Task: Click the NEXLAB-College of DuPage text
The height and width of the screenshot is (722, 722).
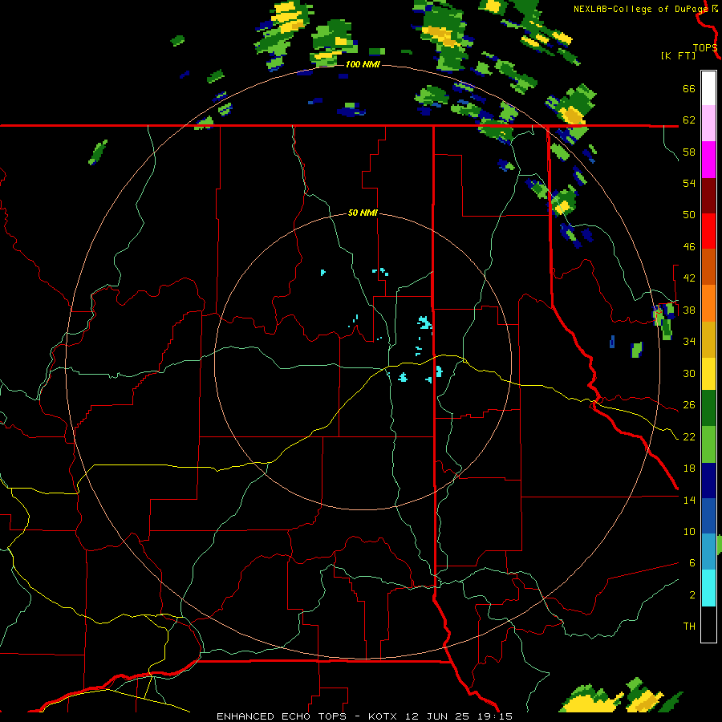Action: (641, 9)
